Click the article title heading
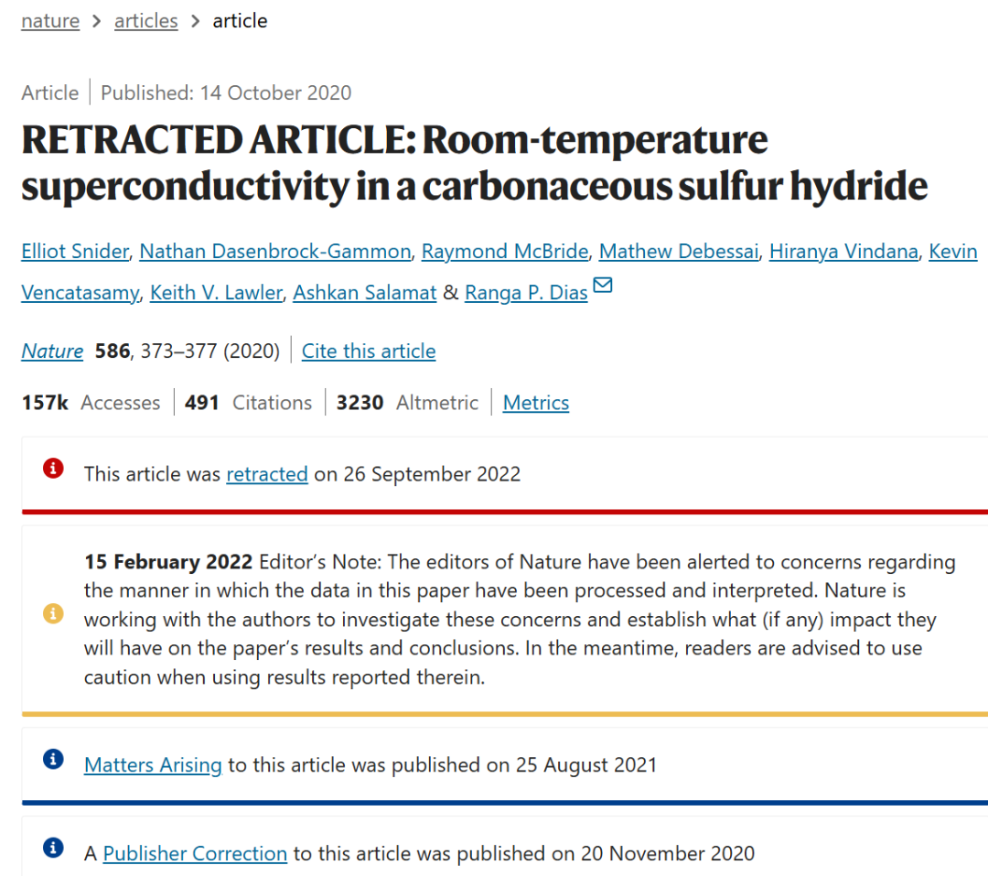This screenshot has height=876, width=988. 473,163
